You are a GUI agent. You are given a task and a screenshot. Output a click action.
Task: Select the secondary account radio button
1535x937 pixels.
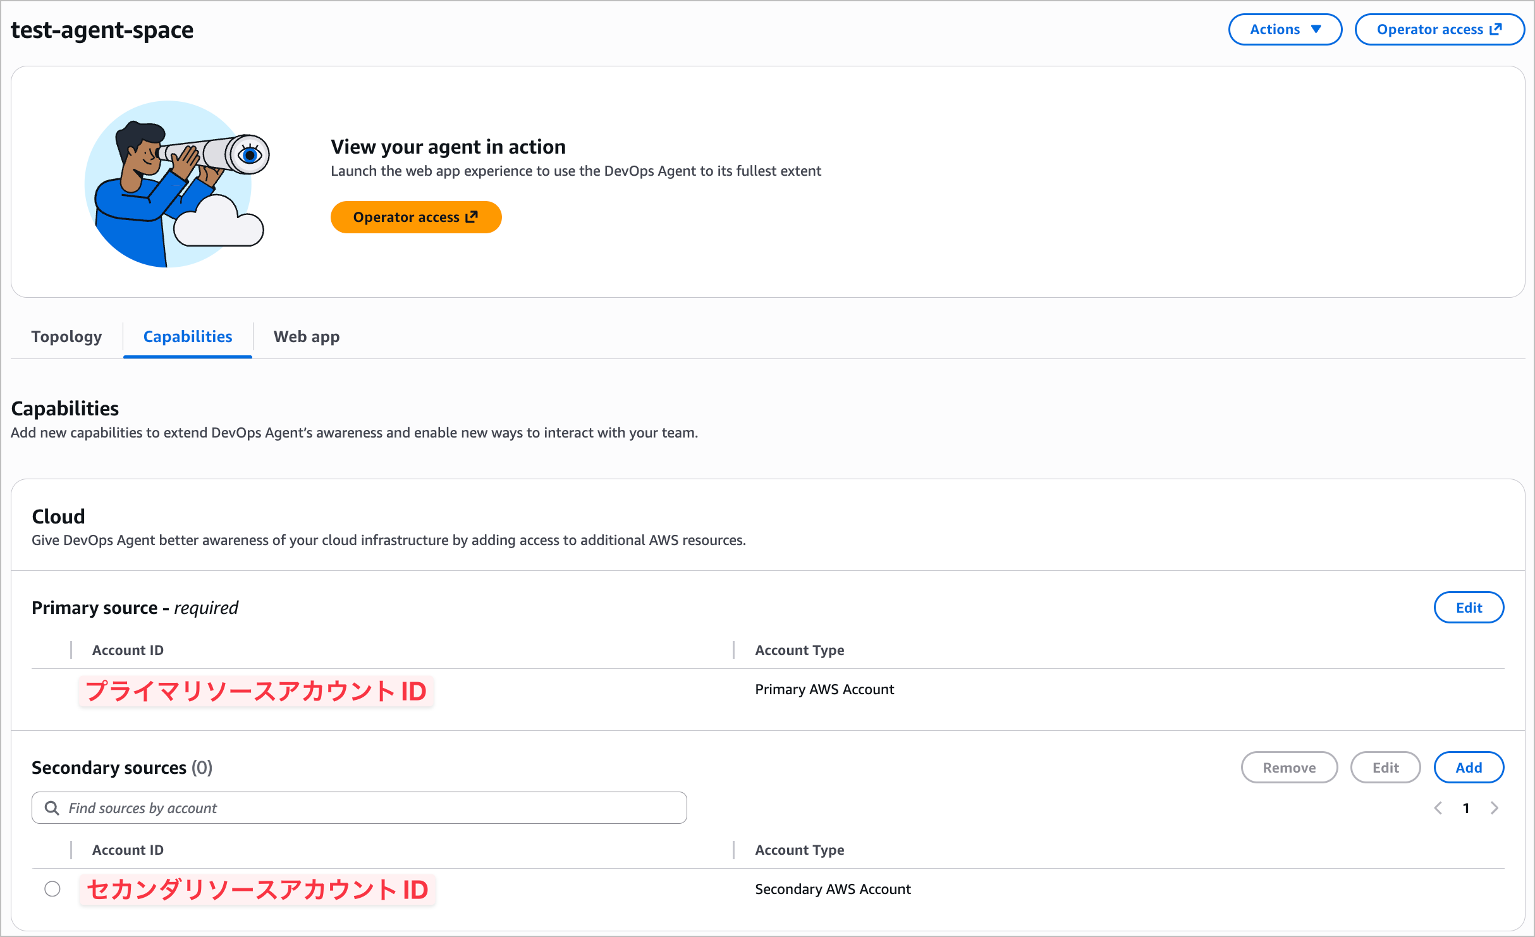(52, 889)
